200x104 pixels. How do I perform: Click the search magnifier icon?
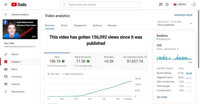tap(64, 4)
